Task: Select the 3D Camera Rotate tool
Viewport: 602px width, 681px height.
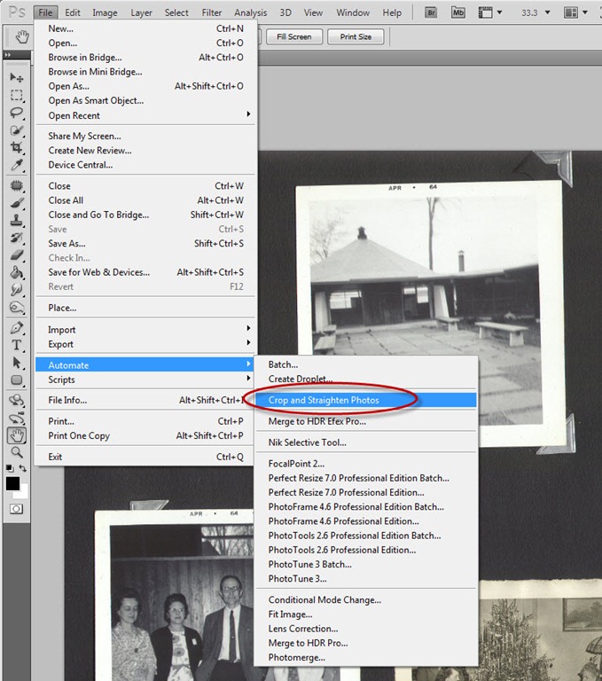Action: [x=17, y=419]
